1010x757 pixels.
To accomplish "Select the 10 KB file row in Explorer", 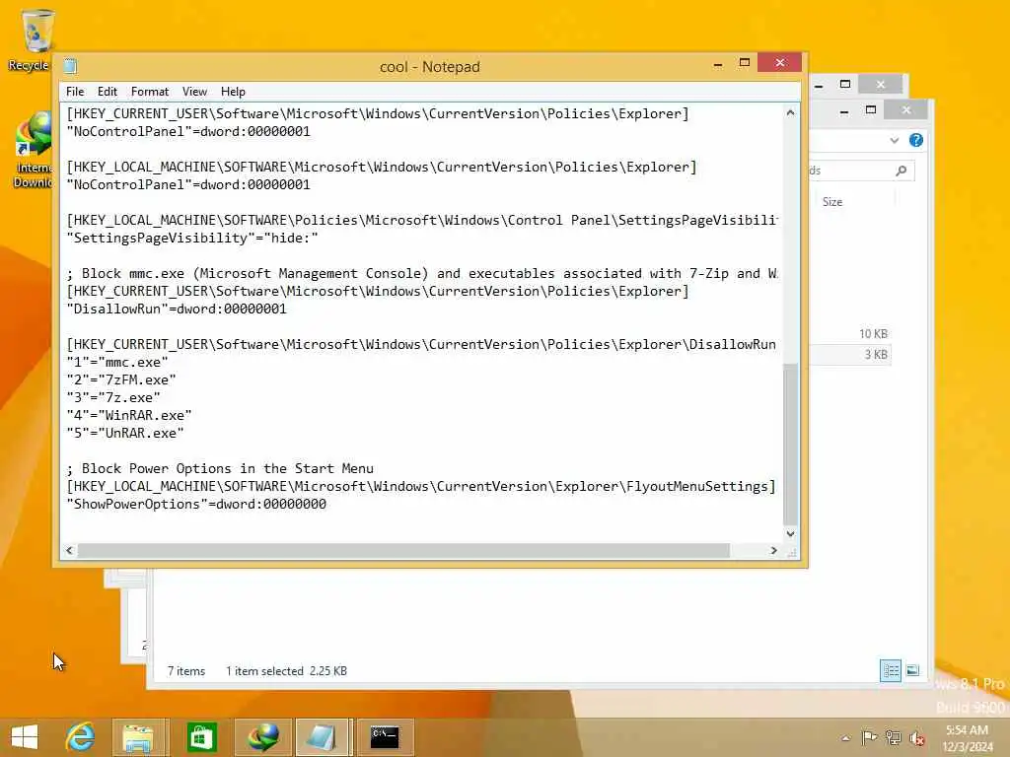I will coord(850,333).
